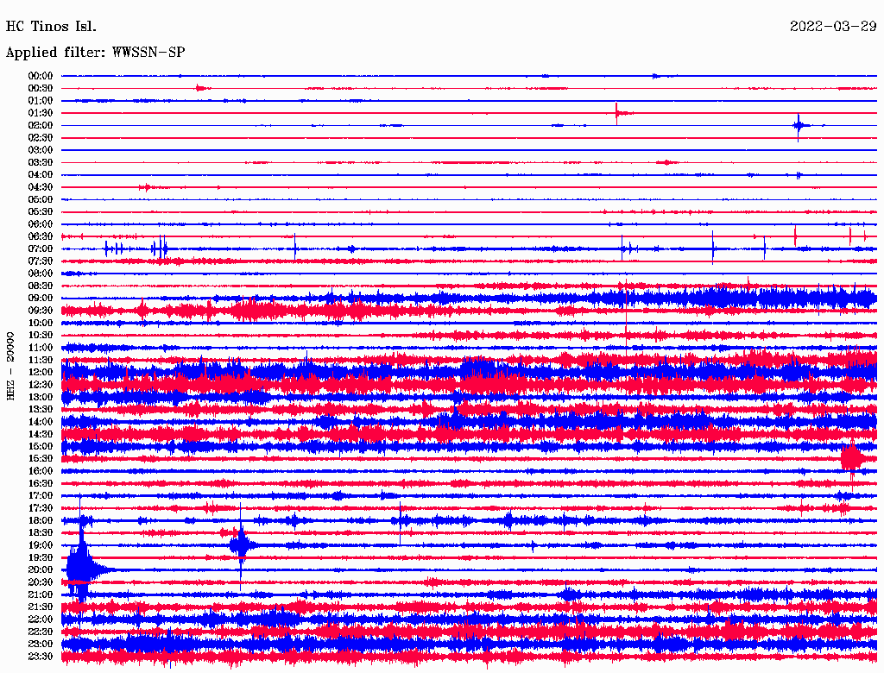Select the 22:30 time label
The width and height of the screenshot is (884, 673).
click(x=41, y=632)
